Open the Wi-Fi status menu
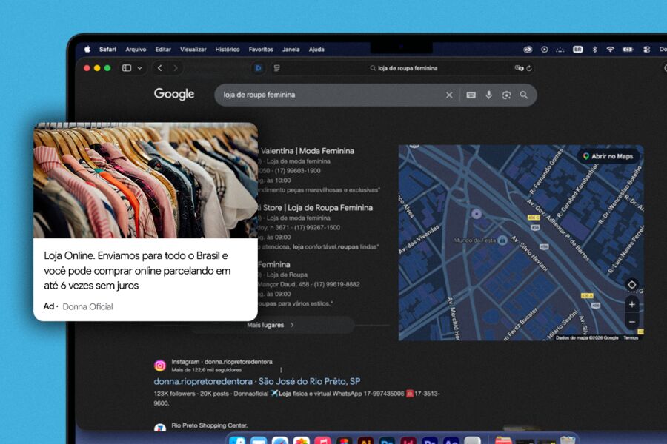This screenshot has width=667, height=444. tap(610, 50)
